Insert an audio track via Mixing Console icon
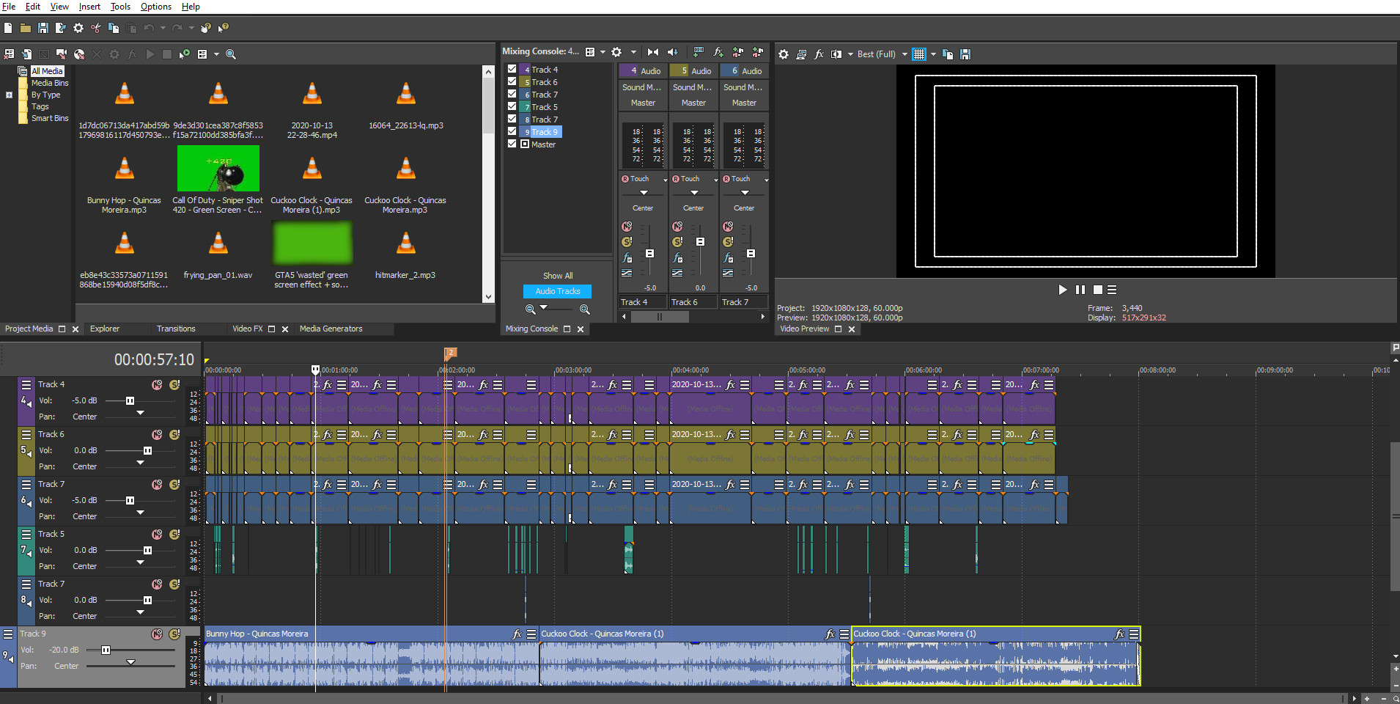This screenshot has width=1400, height=704. click(699, 52)
